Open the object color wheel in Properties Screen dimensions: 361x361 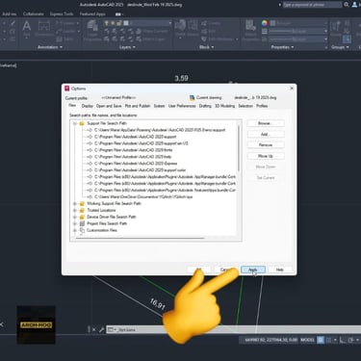(265, 23)
